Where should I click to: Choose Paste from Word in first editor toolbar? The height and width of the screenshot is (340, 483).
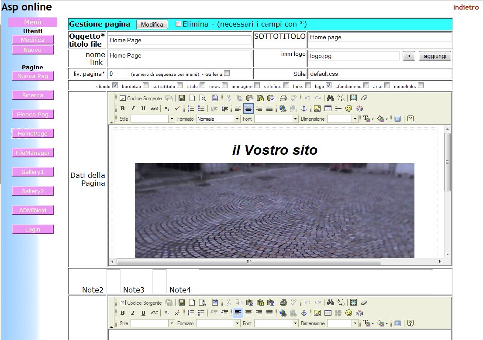(270, 98)
